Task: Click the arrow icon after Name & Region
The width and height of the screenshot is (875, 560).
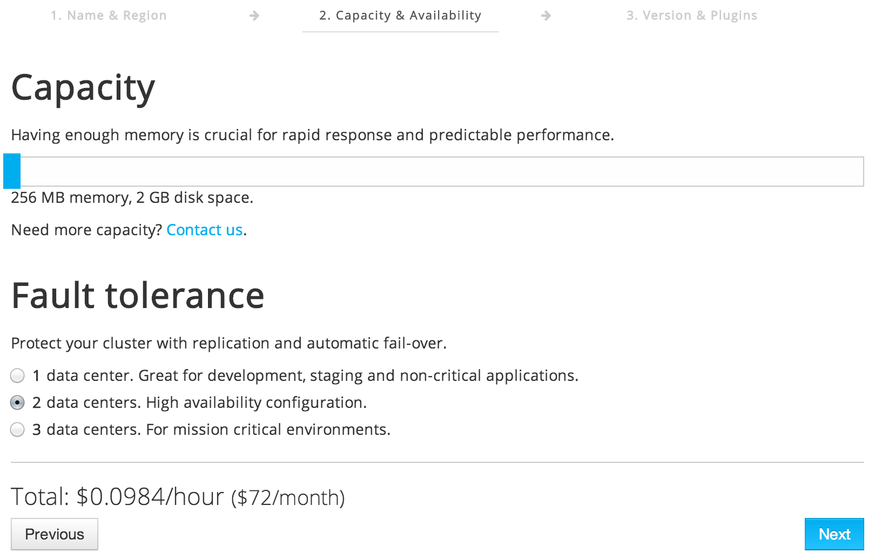Action: 254,16
